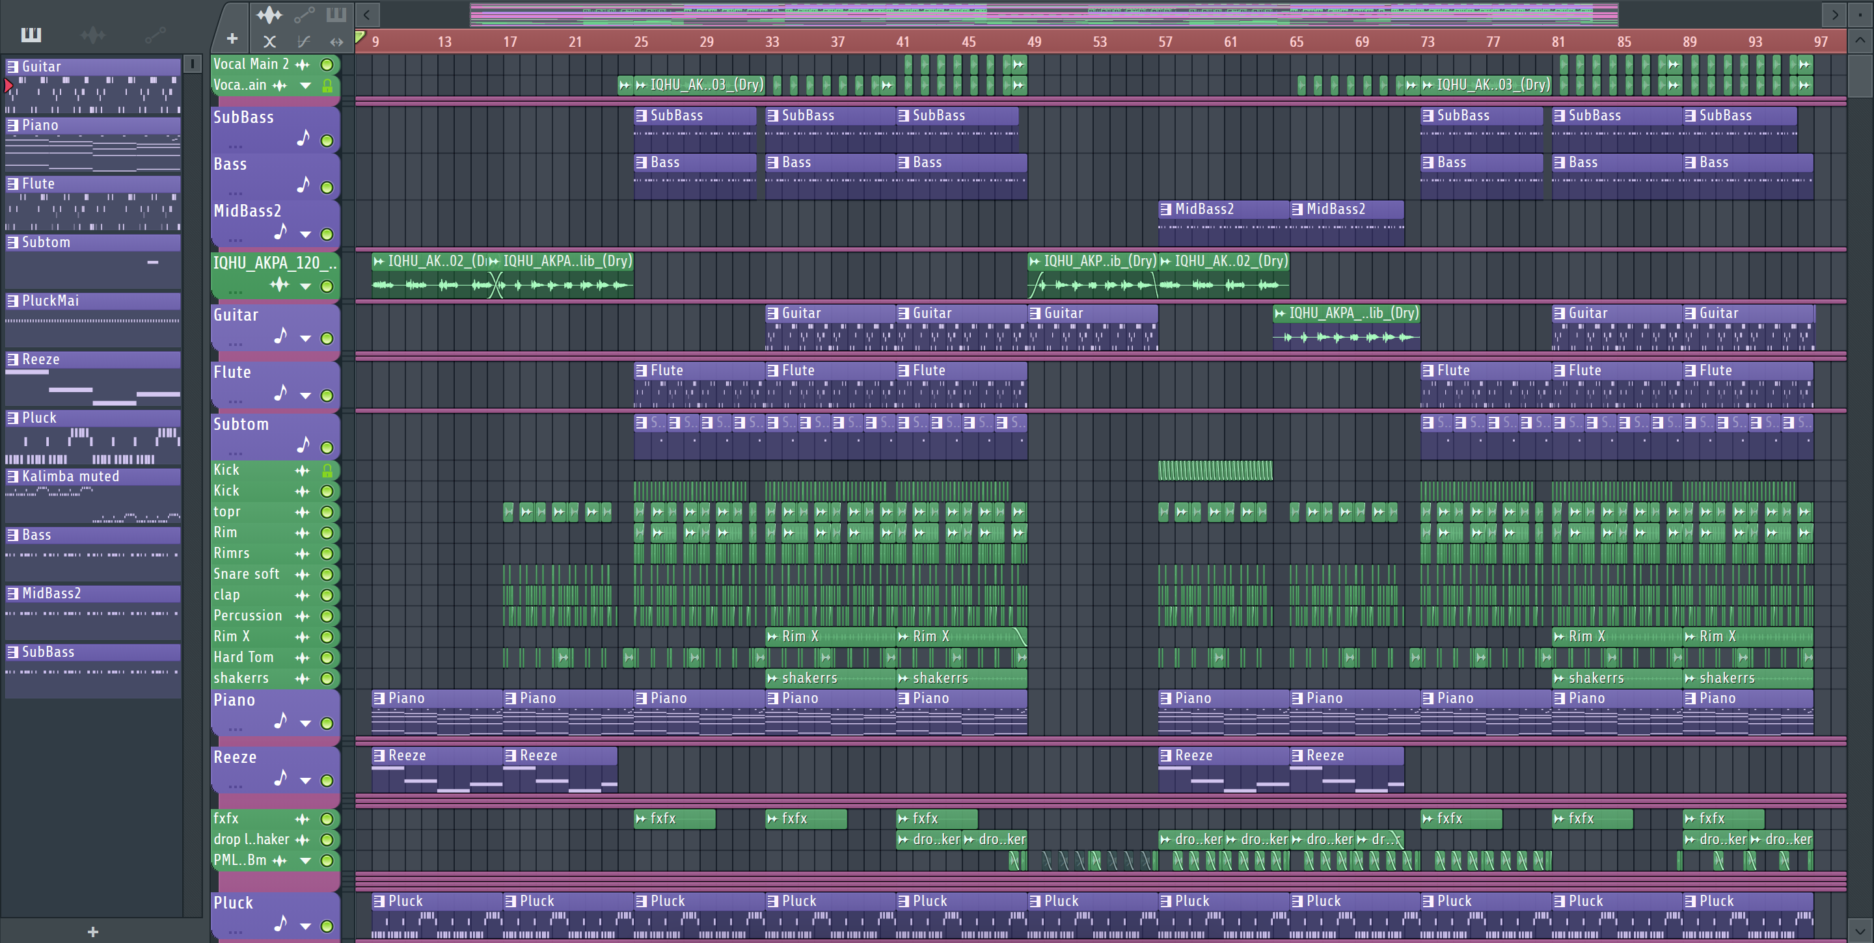Click the audio clip filter icon in picker
The image size is (1874, 943).
[x=92, y=34]
